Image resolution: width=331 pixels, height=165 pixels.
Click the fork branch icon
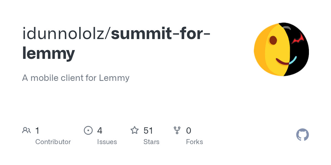[177, 130]
